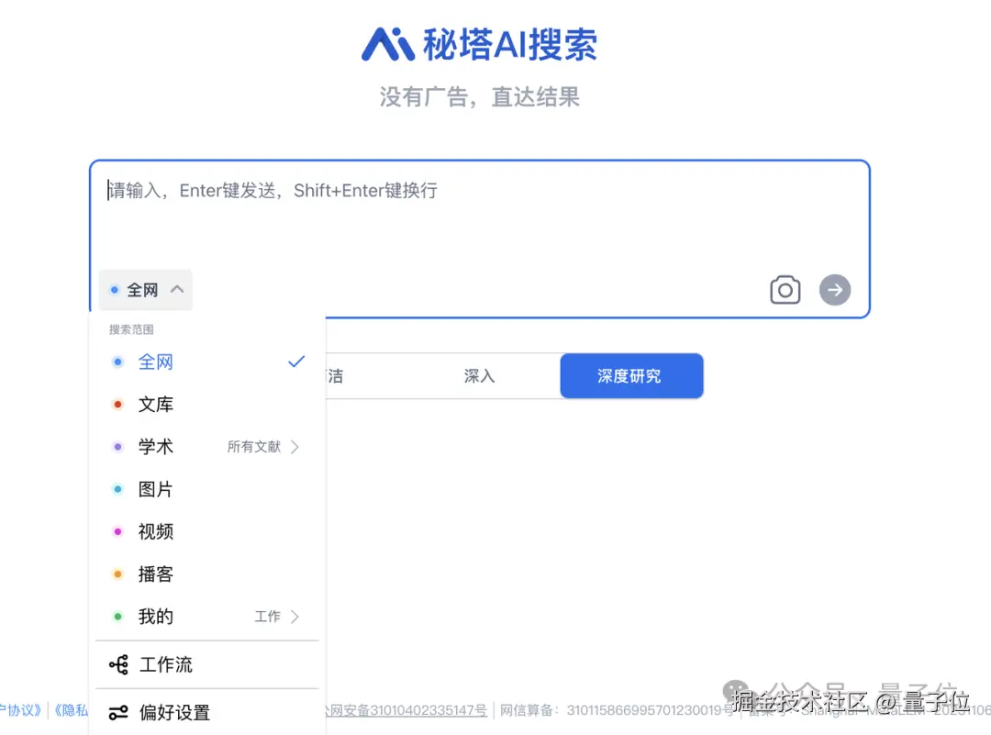Viewport: 991px width, 735px height.
Task: Collapse the 全网 search scope dropdown
Action: 145,290
